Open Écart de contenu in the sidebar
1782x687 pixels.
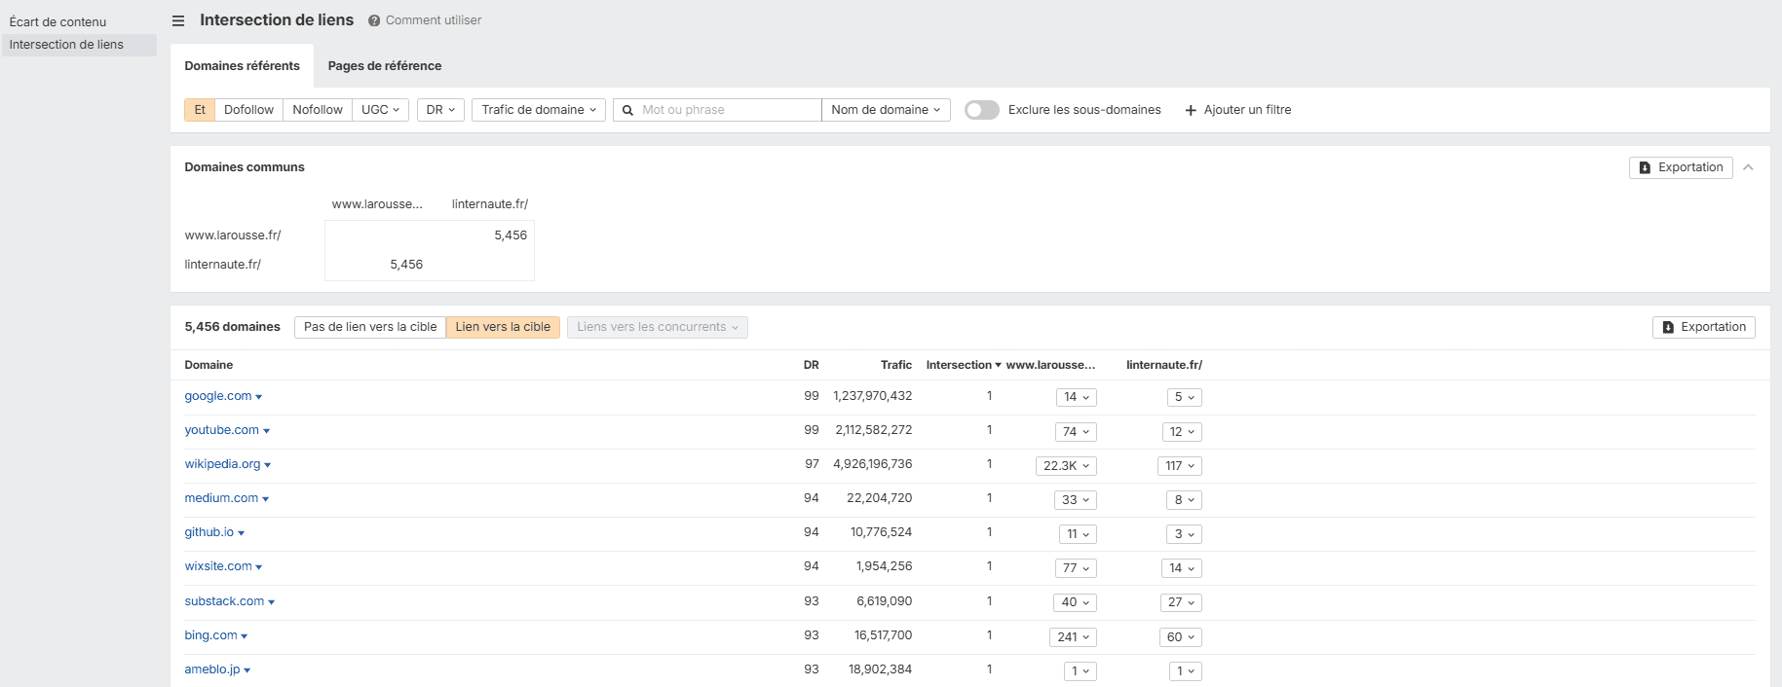click(58, 21)
